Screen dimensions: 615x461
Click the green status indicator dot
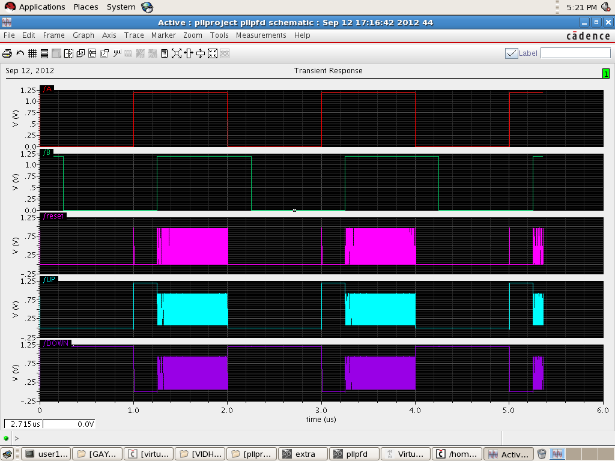click(x=6, y=438)
